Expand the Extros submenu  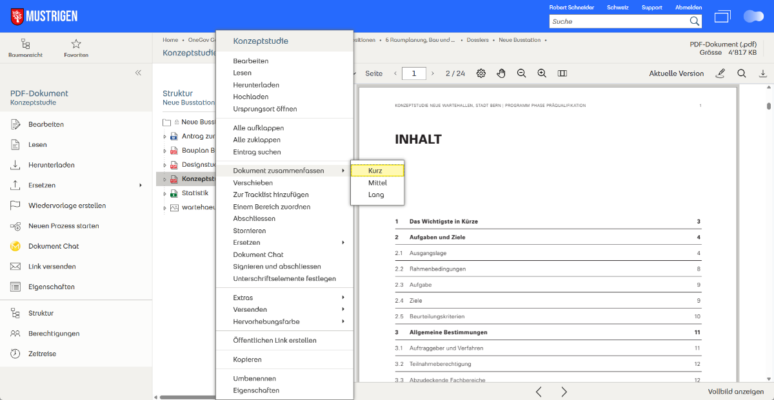288,298
